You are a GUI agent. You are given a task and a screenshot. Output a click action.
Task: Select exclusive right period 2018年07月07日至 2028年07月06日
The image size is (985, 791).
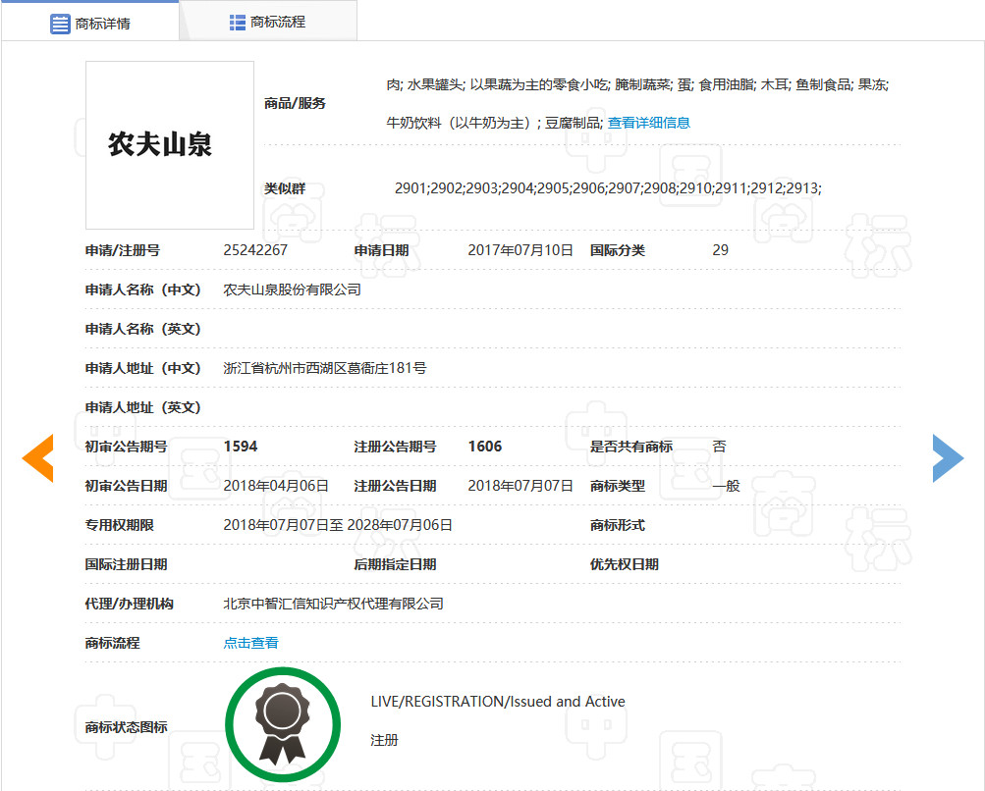coord(338,525)
